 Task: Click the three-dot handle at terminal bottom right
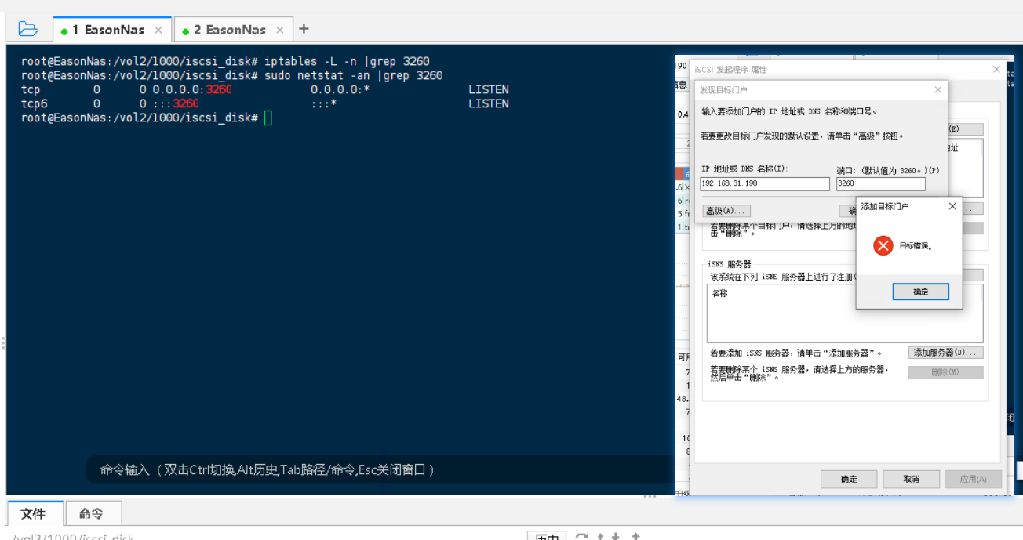(650, 496)
